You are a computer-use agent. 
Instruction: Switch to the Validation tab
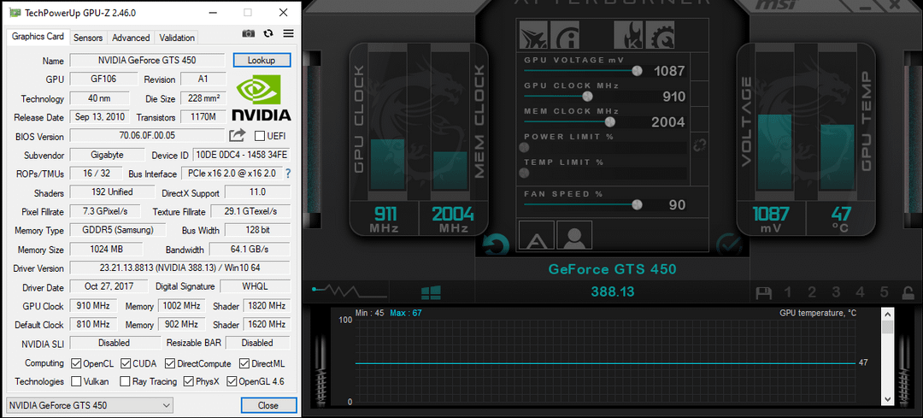pos(177,38)
